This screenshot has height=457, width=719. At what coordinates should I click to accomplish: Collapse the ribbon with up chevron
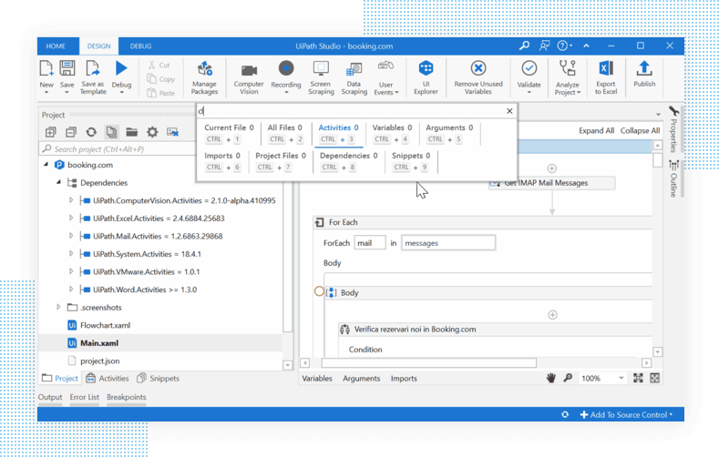[x=587, y=46]
